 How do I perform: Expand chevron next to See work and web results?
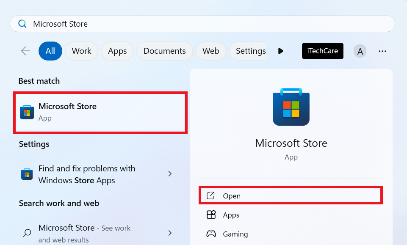[170, 233]
